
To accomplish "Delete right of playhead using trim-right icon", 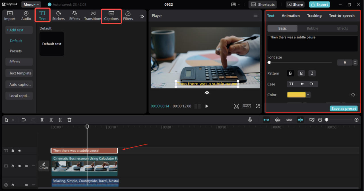I will tap(60, 120).
